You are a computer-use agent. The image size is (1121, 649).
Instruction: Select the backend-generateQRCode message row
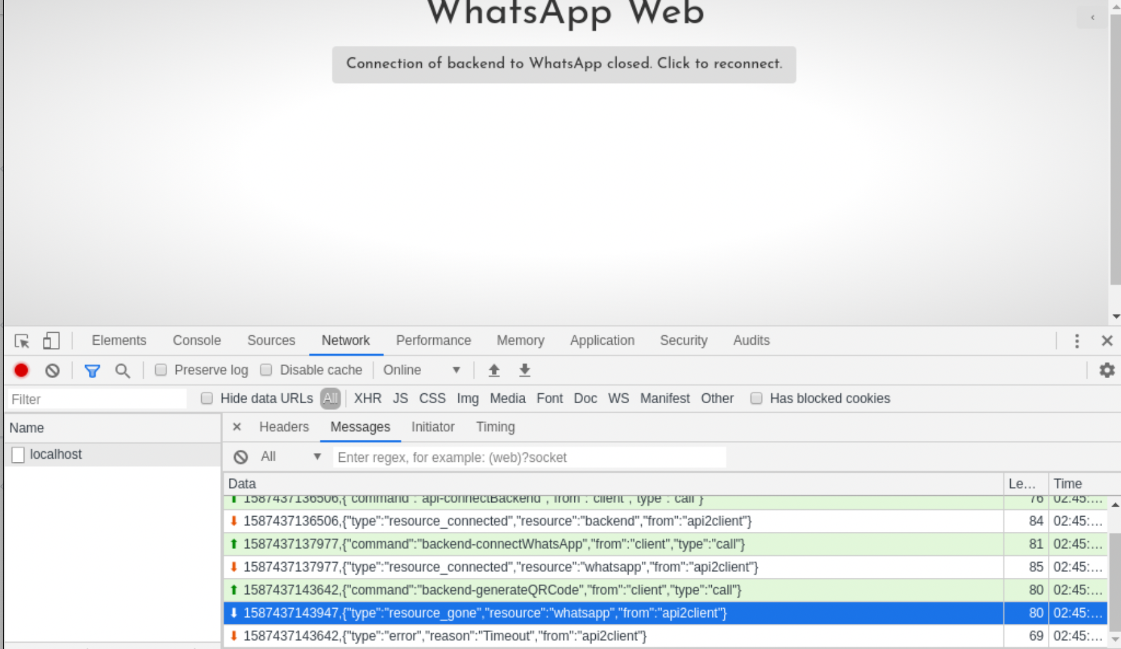[665, 590]
